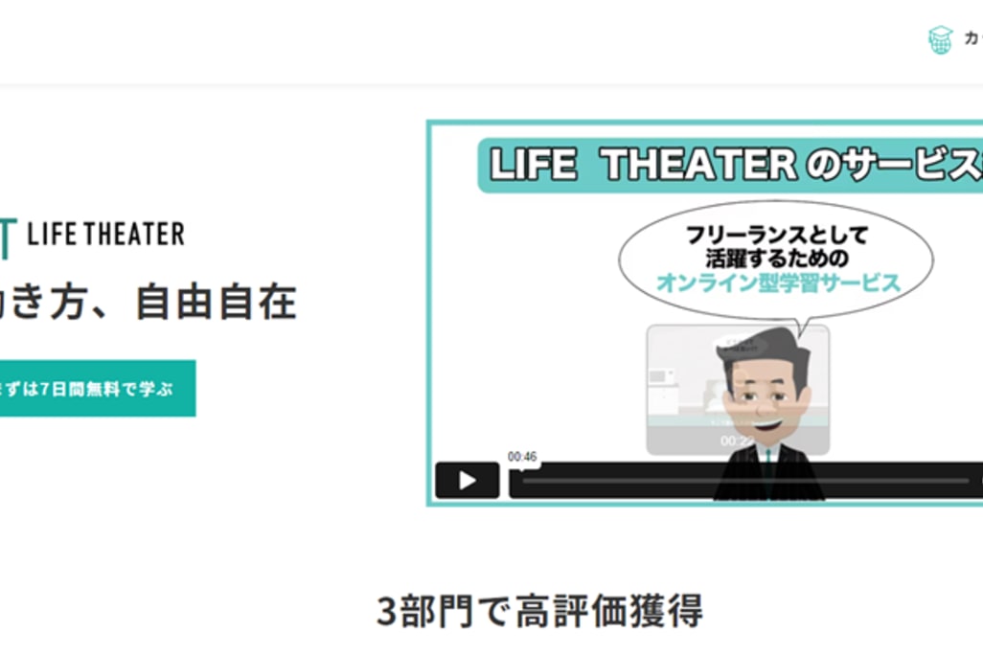Click the LIFE THEATER logo text

pos(106,234)
